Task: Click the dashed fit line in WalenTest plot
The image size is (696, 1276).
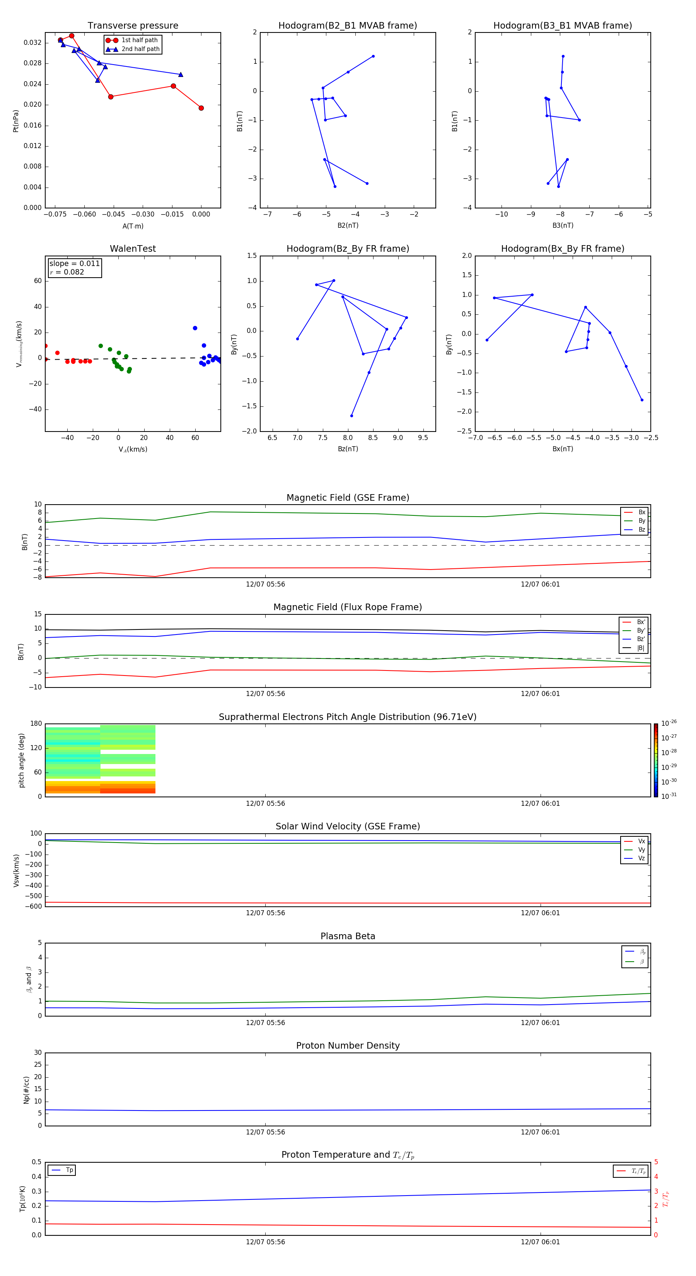Action: click(133, 358)
